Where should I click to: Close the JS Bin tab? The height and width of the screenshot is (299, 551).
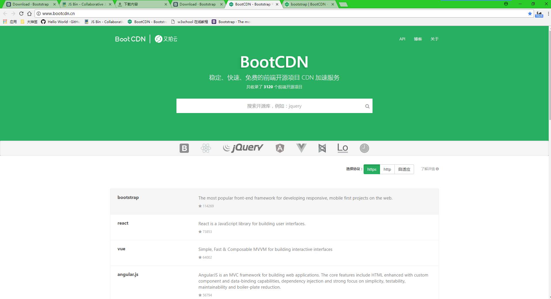pos(110,4)
